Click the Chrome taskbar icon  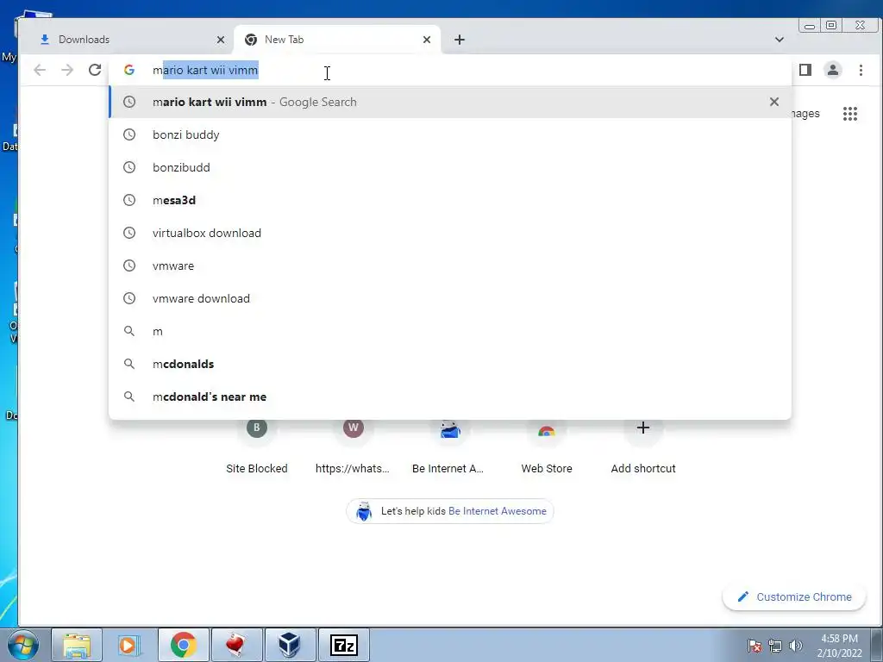point(183,645)
